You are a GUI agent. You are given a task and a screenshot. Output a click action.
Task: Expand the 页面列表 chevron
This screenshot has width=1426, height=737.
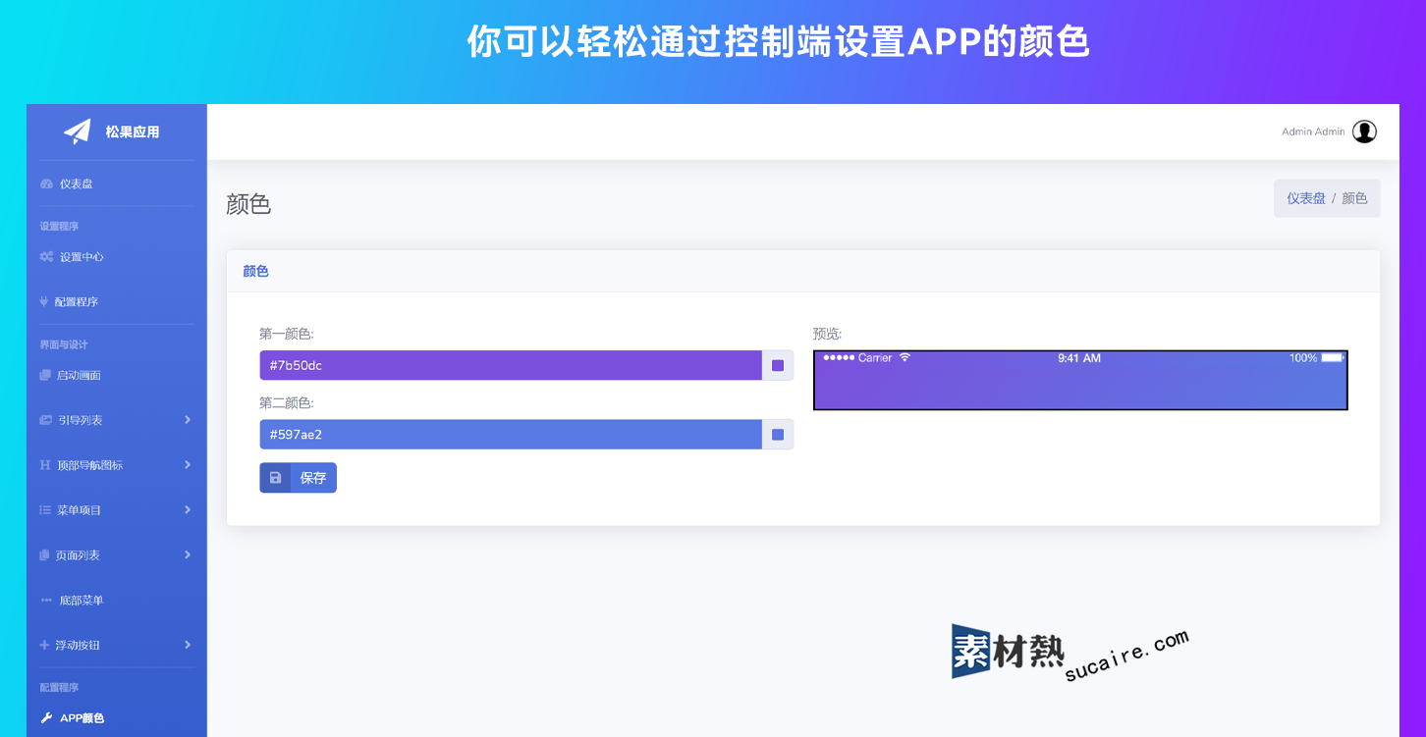click(188, 555)
